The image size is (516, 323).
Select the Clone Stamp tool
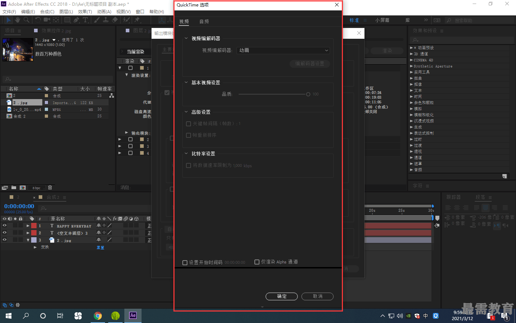click(x=106, y=20)
